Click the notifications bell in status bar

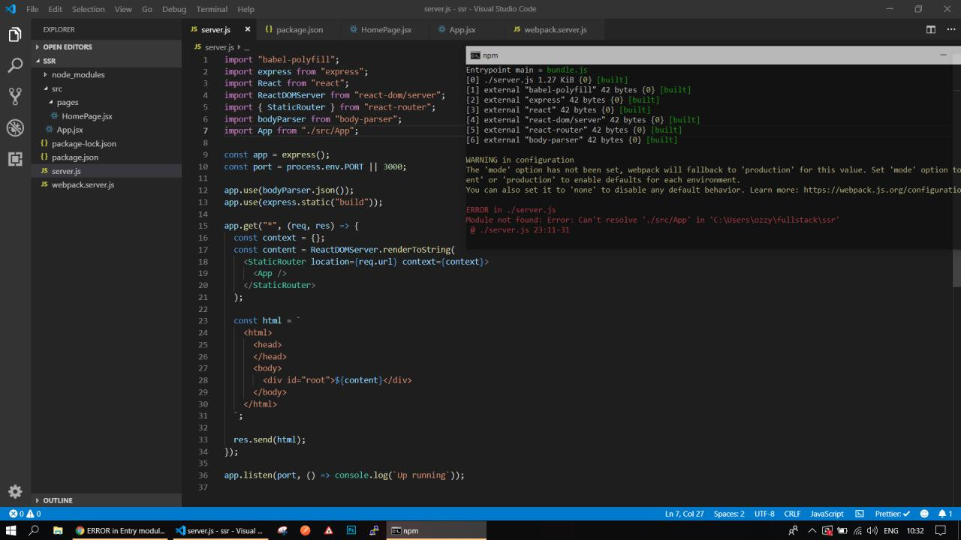pos(945,514)
